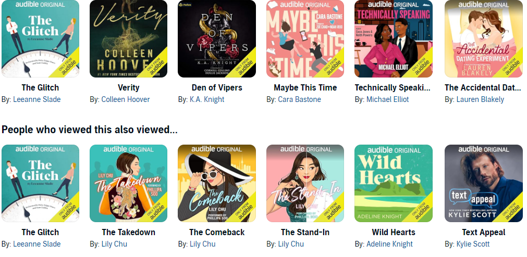Visit K.A. Knight author page
This screenshot has height=257, width=527.
[207, 100]
